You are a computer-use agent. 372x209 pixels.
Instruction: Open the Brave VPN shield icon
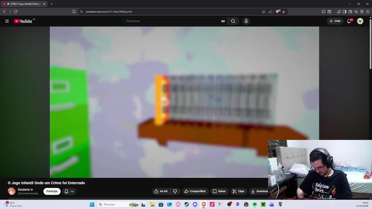tap(362, 12)
